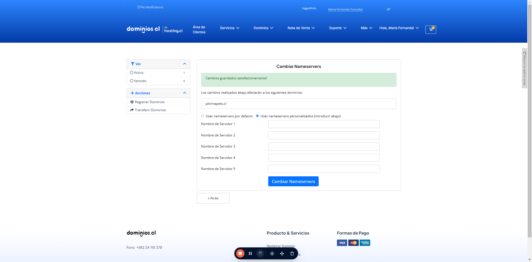Viewport: 532px width, 262px height.
Task: Expand the Servicios dropdown menu
Action: tap(230, 28)
